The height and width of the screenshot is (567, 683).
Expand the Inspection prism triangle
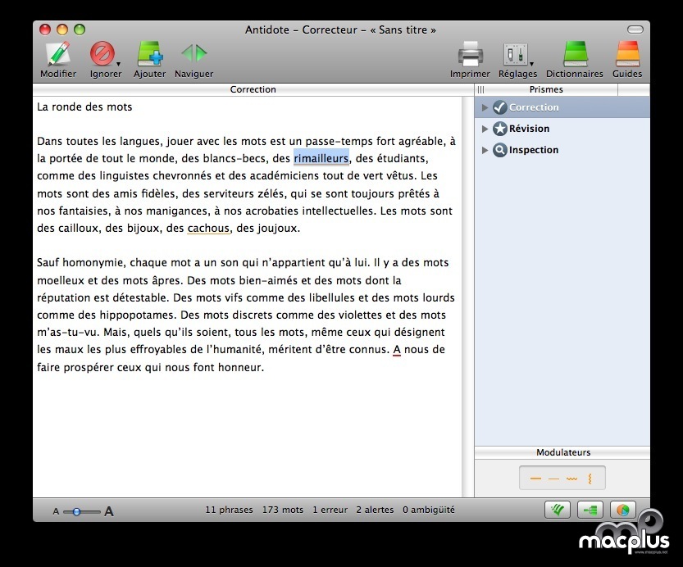pyautogui.click(x=485, y=150)
